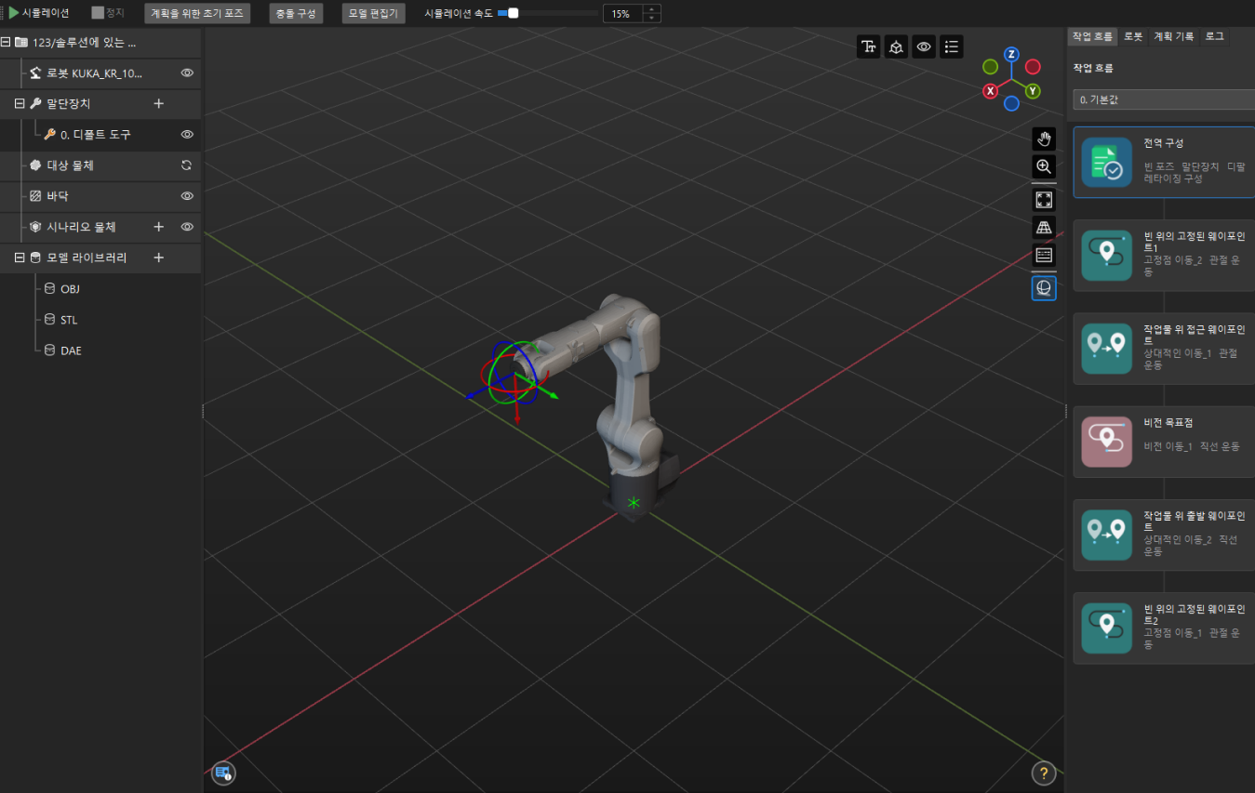Click the 충돌 구성 button
This screenshot has width=1255, height=793.
click(296, 14)
